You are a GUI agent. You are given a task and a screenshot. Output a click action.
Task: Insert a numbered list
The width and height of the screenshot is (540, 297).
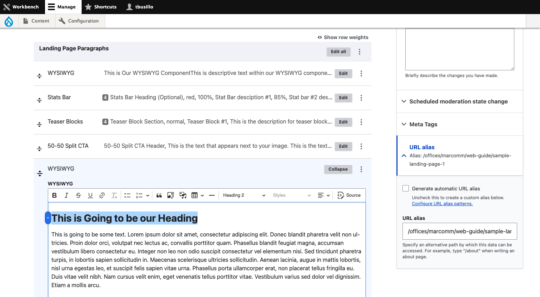pyautogui.click(x=139, y=195)
